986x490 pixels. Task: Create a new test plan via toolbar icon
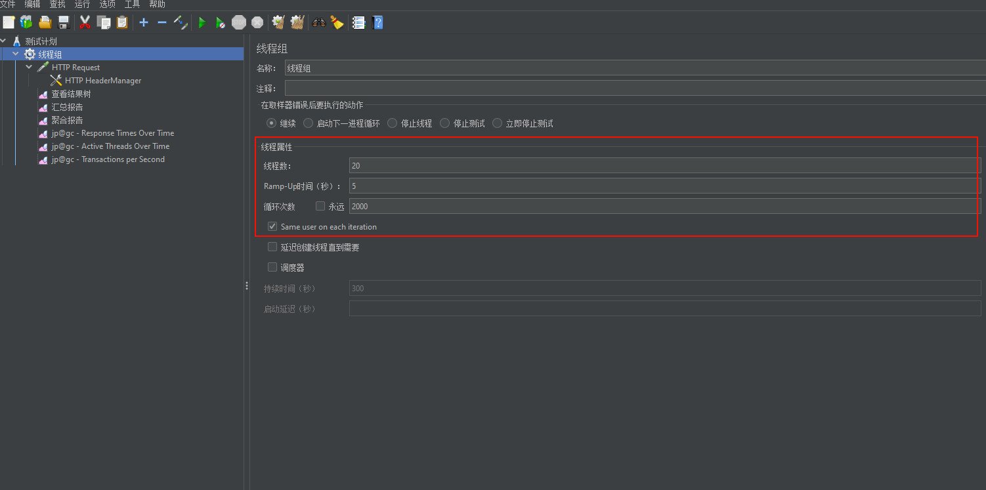9,22
